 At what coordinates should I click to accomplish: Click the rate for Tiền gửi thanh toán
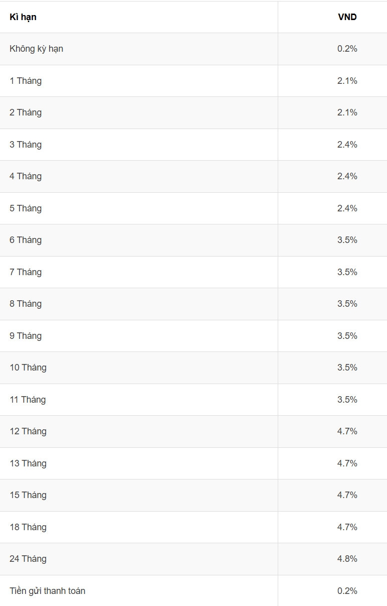tap(347, 591)
